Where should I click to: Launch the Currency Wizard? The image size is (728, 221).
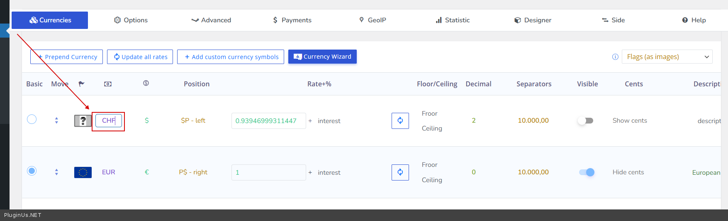coord(322,57)
